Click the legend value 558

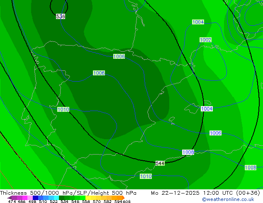[x=86, y=201]
